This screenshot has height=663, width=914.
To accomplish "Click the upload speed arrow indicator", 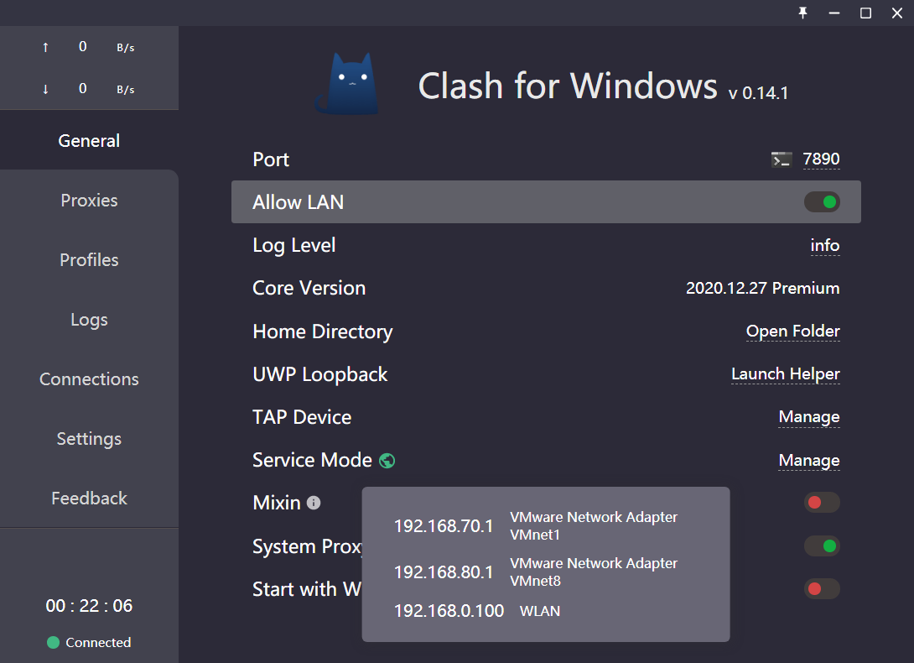I will [x=44, y=47].
